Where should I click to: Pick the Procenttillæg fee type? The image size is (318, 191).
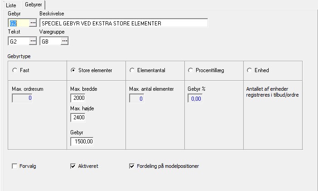pyautogui.click(x=190, y=70)
